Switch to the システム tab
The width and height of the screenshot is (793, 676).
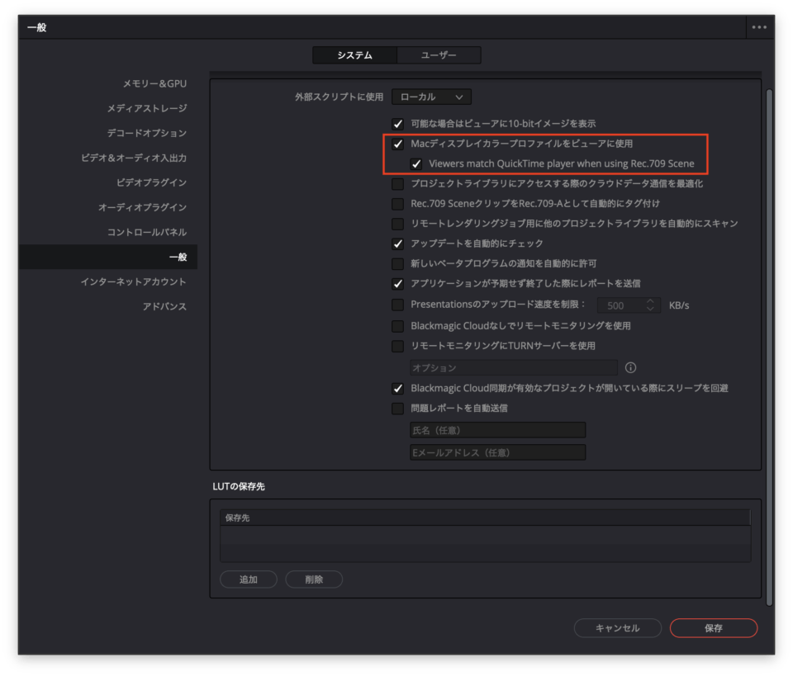tap(354, 55)
